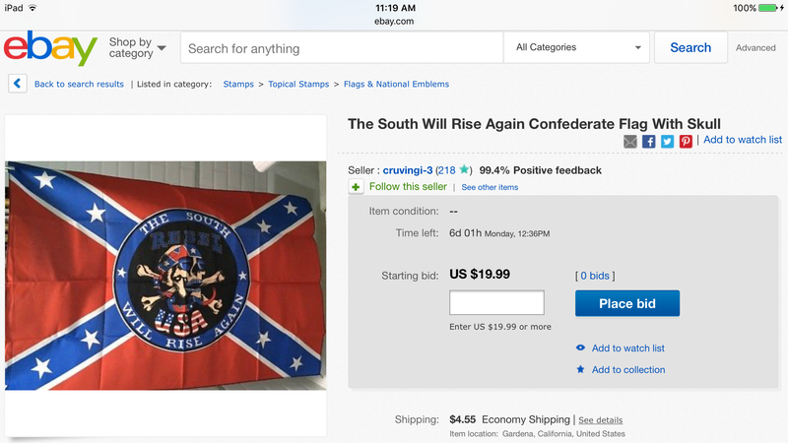Go to Topical Stamps breadcrumb
The height and width of the screenshot is (443, 788).
coord(299,85)
